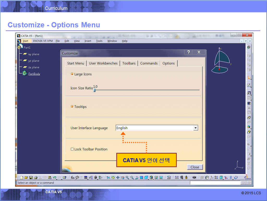This screenshot has height=201, width=267.
Task: Toggle the Tooltips option
Action: coord(72,106)
